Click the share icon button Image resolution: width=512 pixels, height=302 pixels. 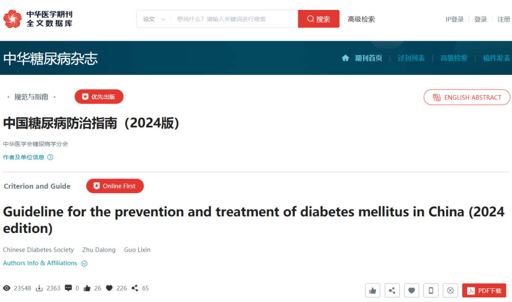click(x=392, y=290)
